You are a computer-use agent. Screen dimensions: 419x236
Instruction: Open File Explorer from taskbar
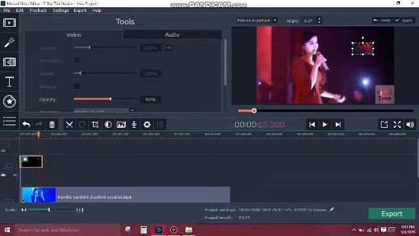pyautogui.click(x=189, y=230)
